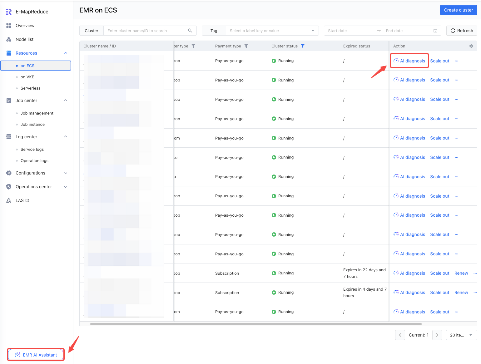The width and height of the screenshot is (481, 364).
Task: Click the horizontal scrollbar under the table
Action: point(256,324)
